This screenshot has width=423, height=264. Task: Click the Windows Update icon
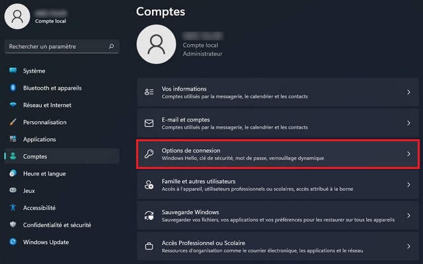(13, 242)
